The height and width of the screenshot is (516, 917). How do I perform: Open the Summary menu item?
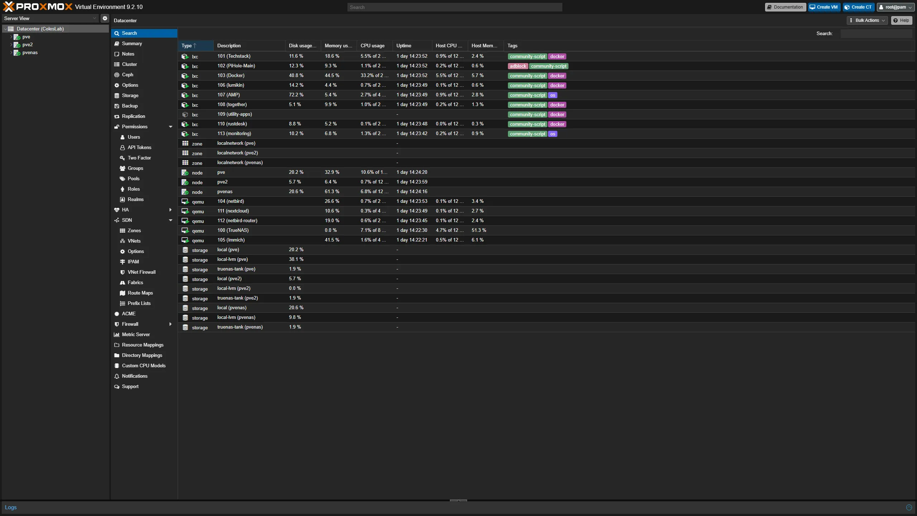pyautogui.click(x=144, y=44)
